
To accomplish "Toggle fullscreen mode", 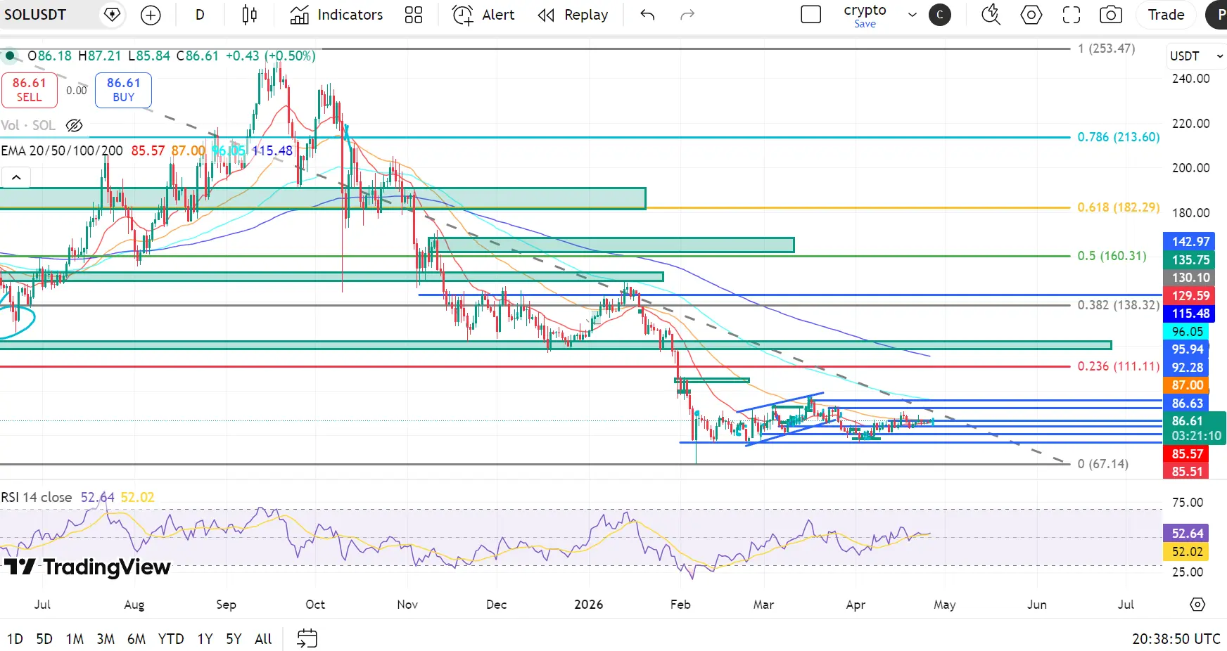I will click(x=1072, y=15).
